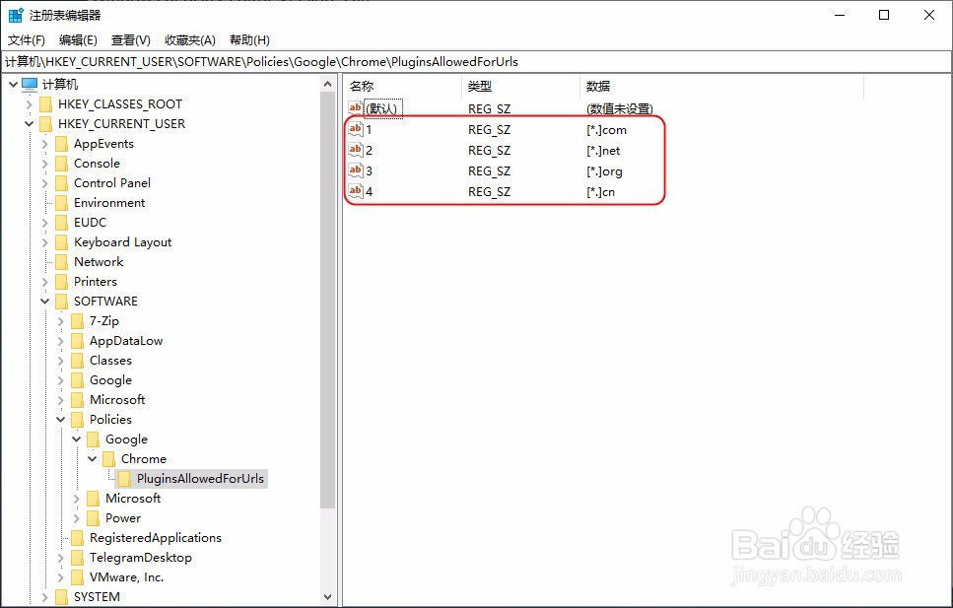Click the AppDataLow folder icon
953x608 pixels.
77,341
